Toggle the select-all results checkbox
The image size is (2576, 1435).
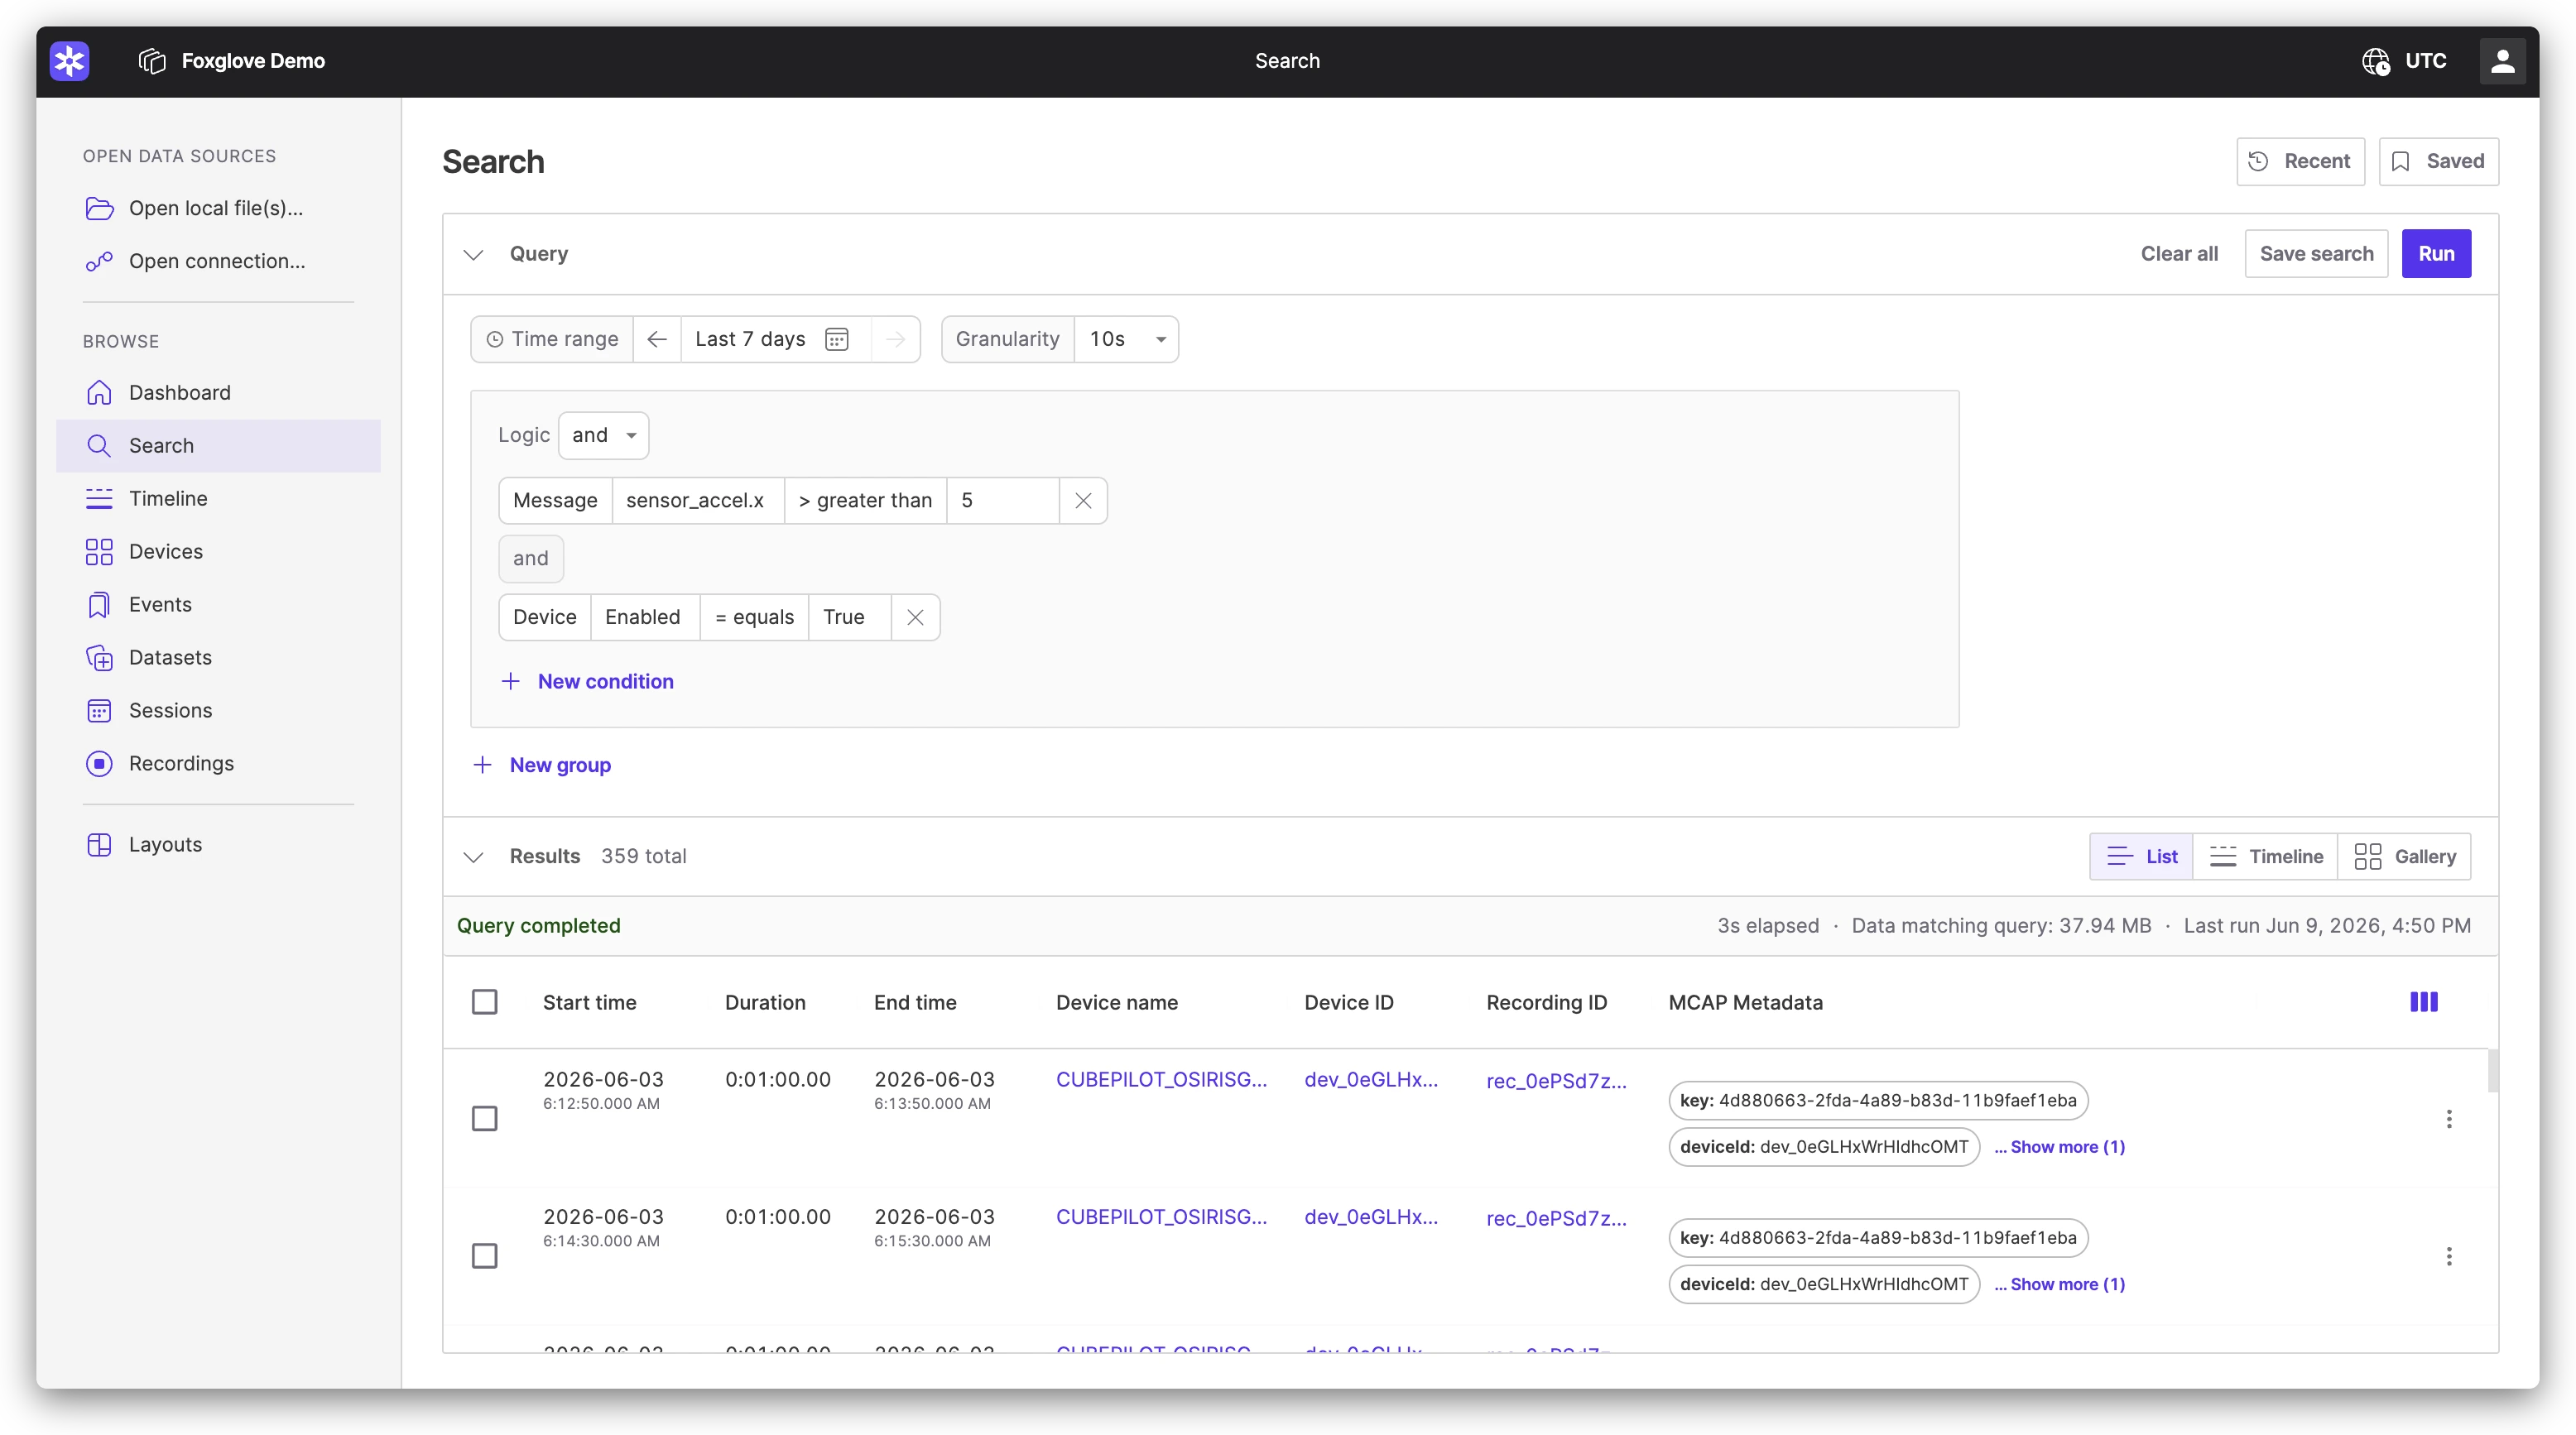point(484,1002)
